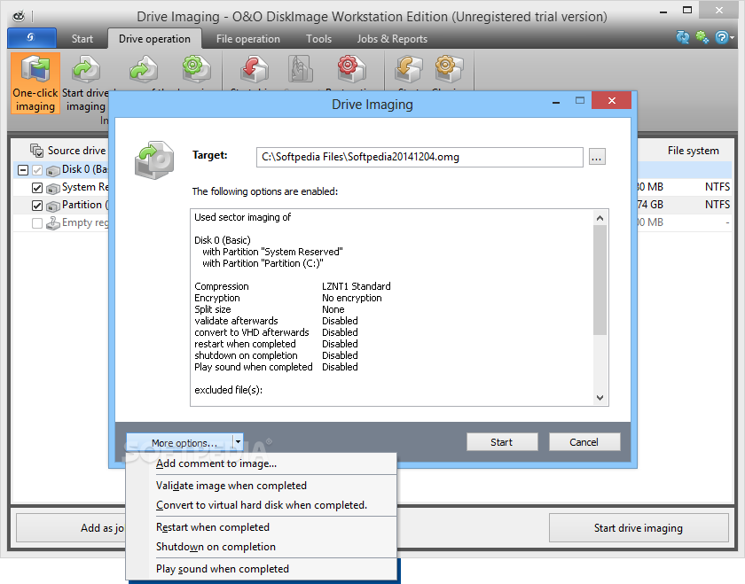The image size is (745, 584).
Task: Click the Partition (C:) drive icon
Action: [x=52, y=206]
